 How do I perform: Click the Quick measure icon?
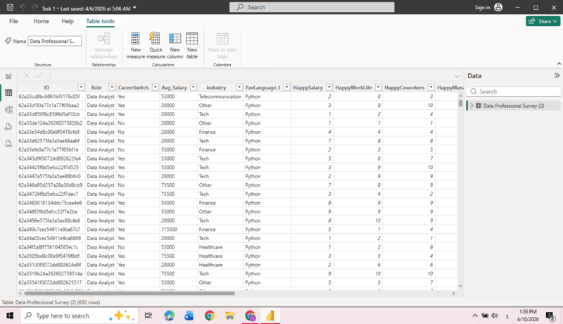156,44
